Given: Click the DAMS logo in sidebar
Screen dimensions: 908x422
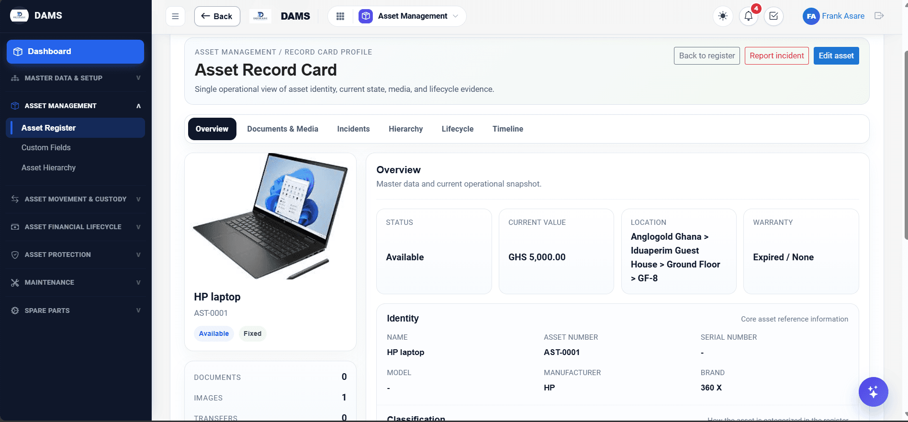Looking at the screenshot, I should tap(19, 15).
